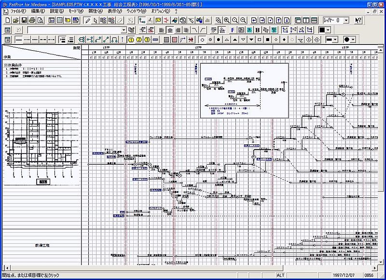Click the zoom in magnifier icon
Screen dimensions: 386x280
(227, 20)
